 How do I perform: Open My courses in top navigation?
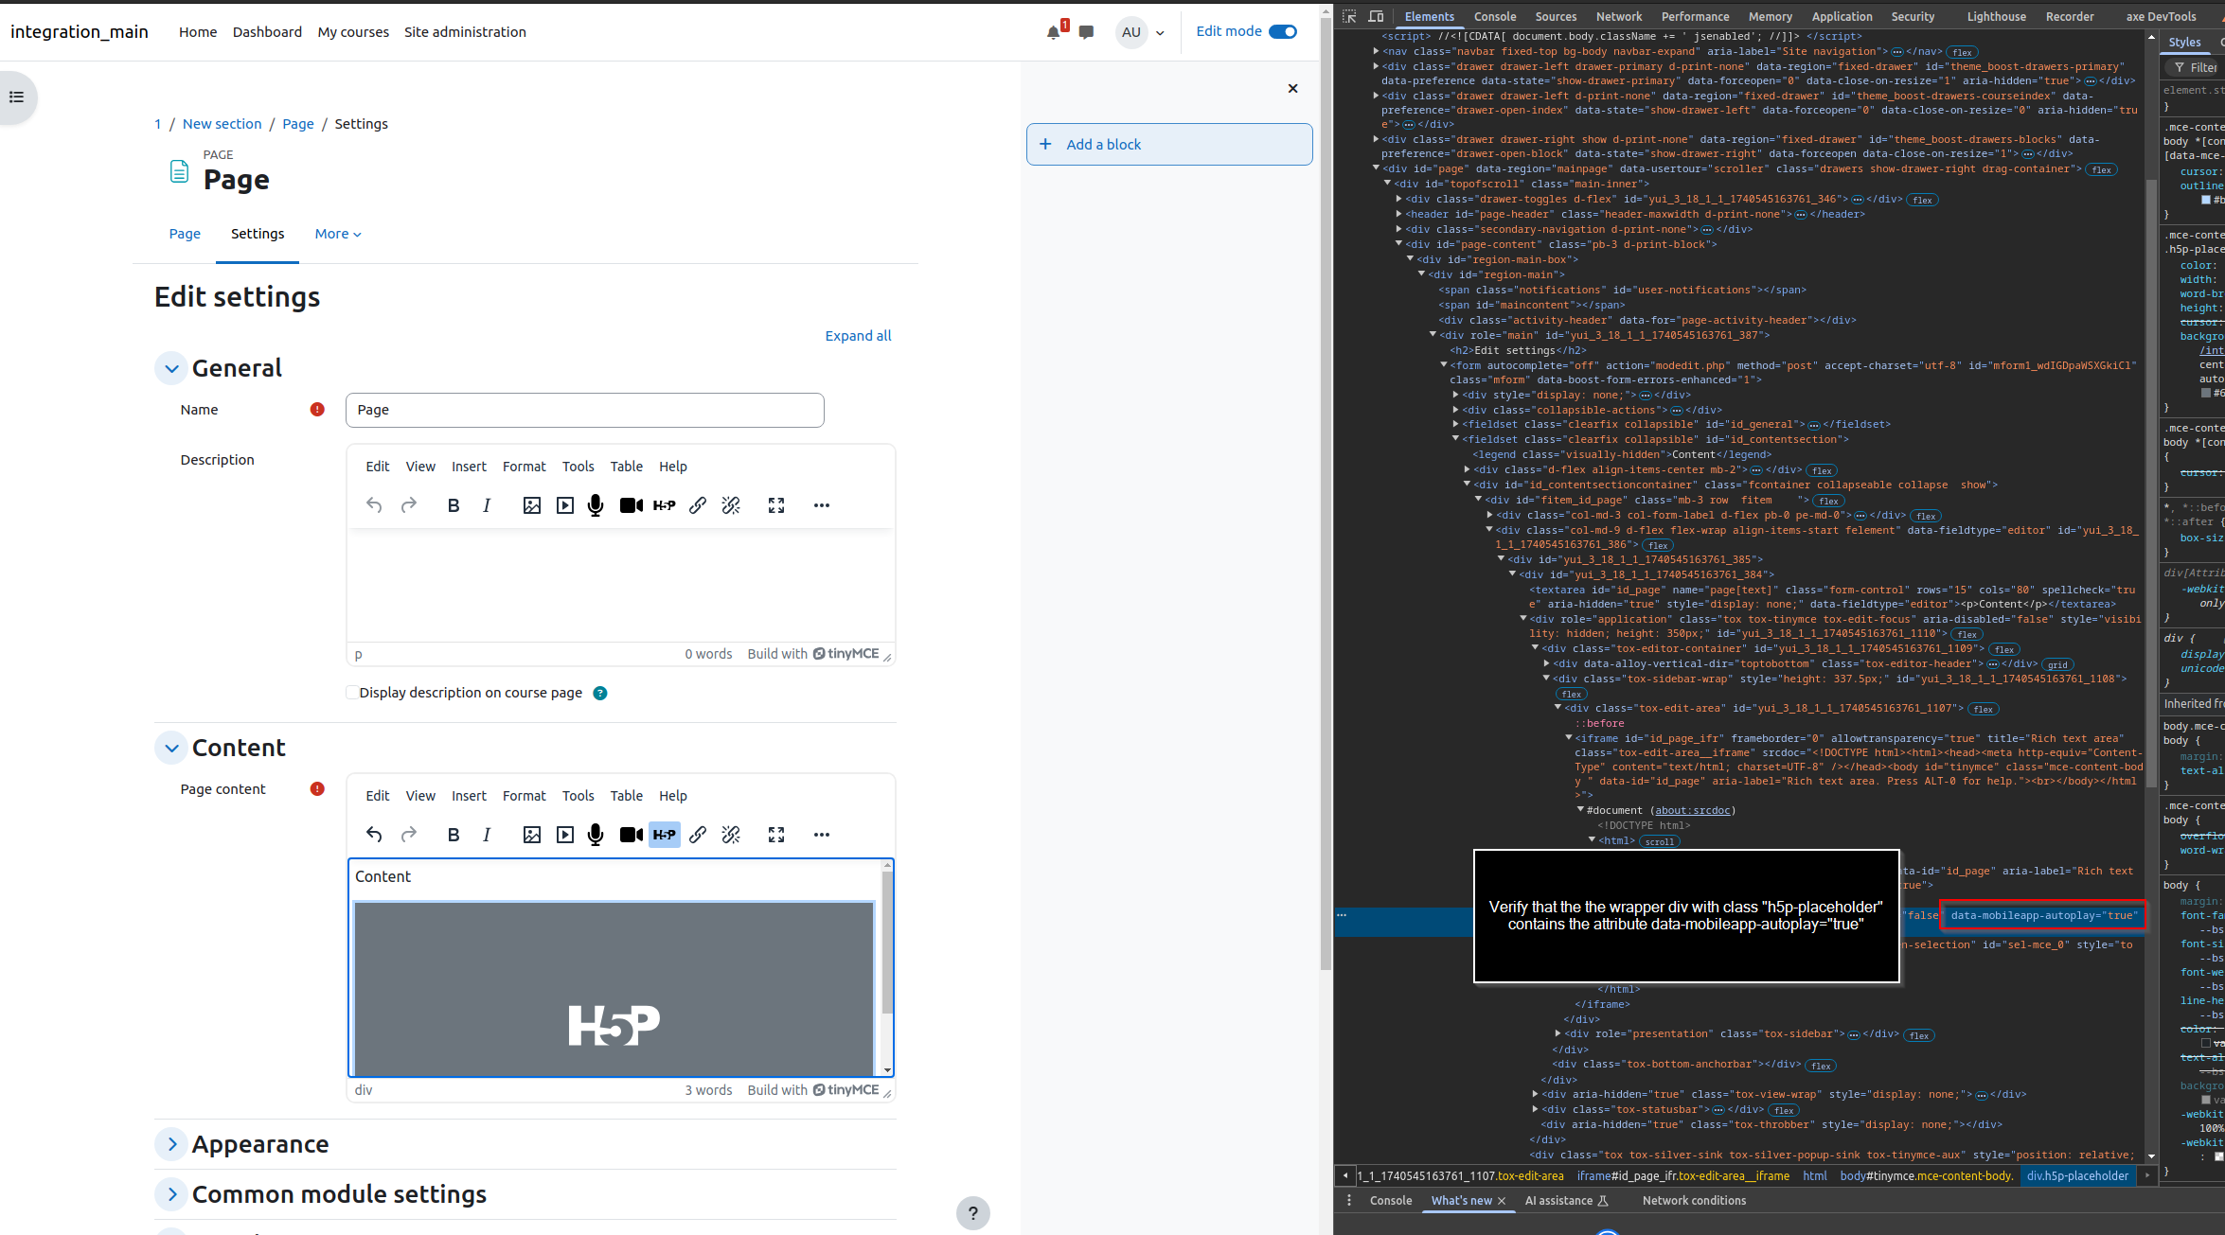pyautogui.click(x=353, y=32)
